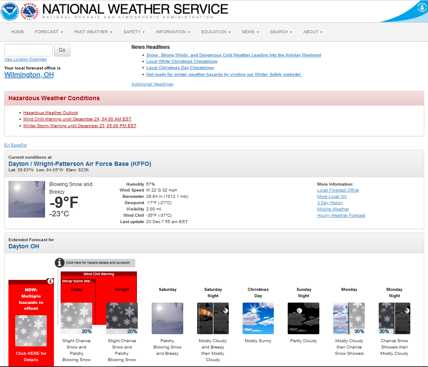The width and height of the screenshot is (428, 367).
Task: Click the Hazardous Weather Conditions heading
Action: [x=54, y=98]
